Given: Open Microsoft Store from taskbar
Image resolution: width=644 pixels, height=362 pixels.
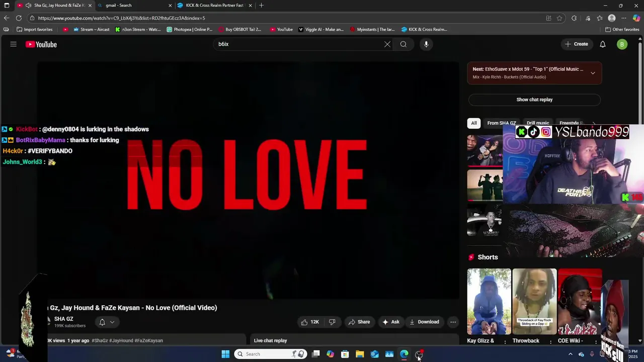Looking at the screenshot, I should click(345, 354).
